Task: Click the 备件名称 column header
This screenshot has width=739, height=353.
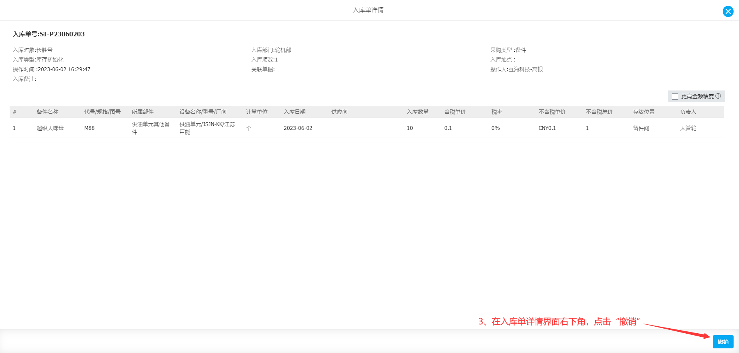Action: (x=48, y=112)
